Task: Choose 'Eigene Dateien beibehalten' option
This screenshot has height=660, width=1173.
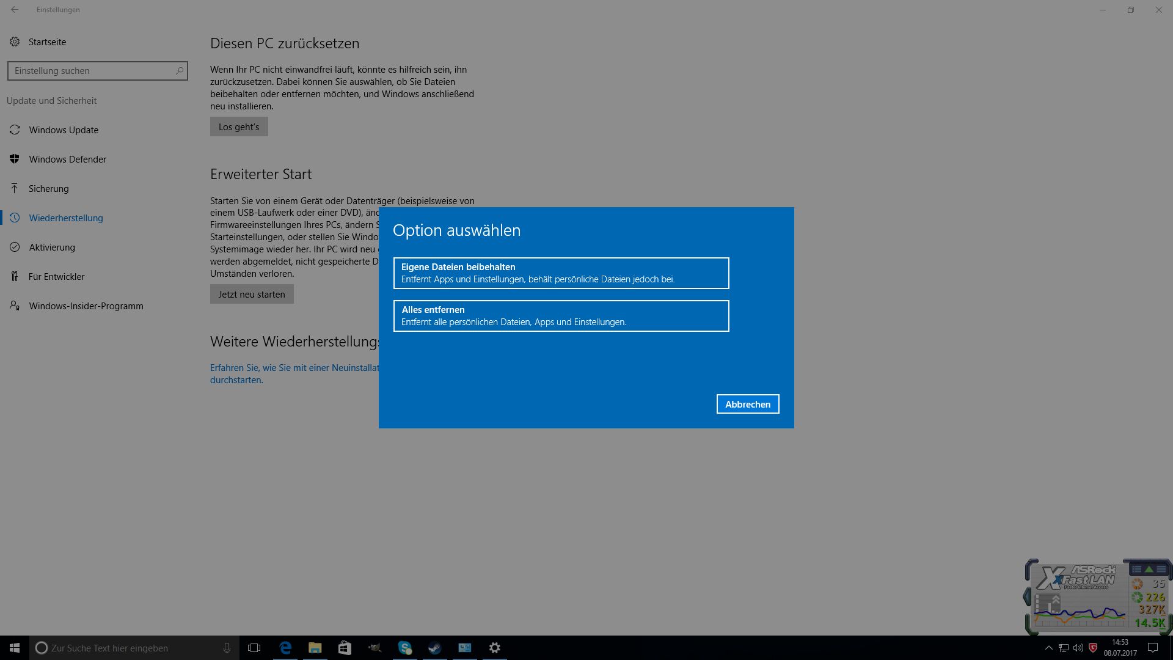Action: click(561, 273)
